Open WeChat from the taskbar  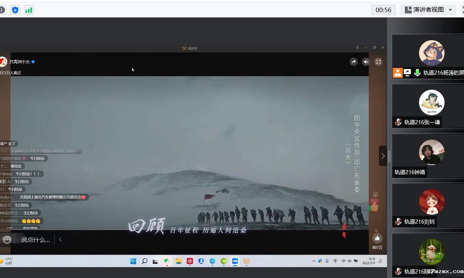click(x=167, y=261)
